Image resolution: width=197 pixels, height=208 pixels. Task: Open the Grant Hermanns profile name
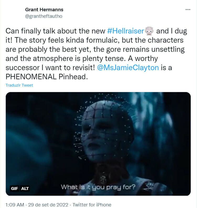point(44,10)
